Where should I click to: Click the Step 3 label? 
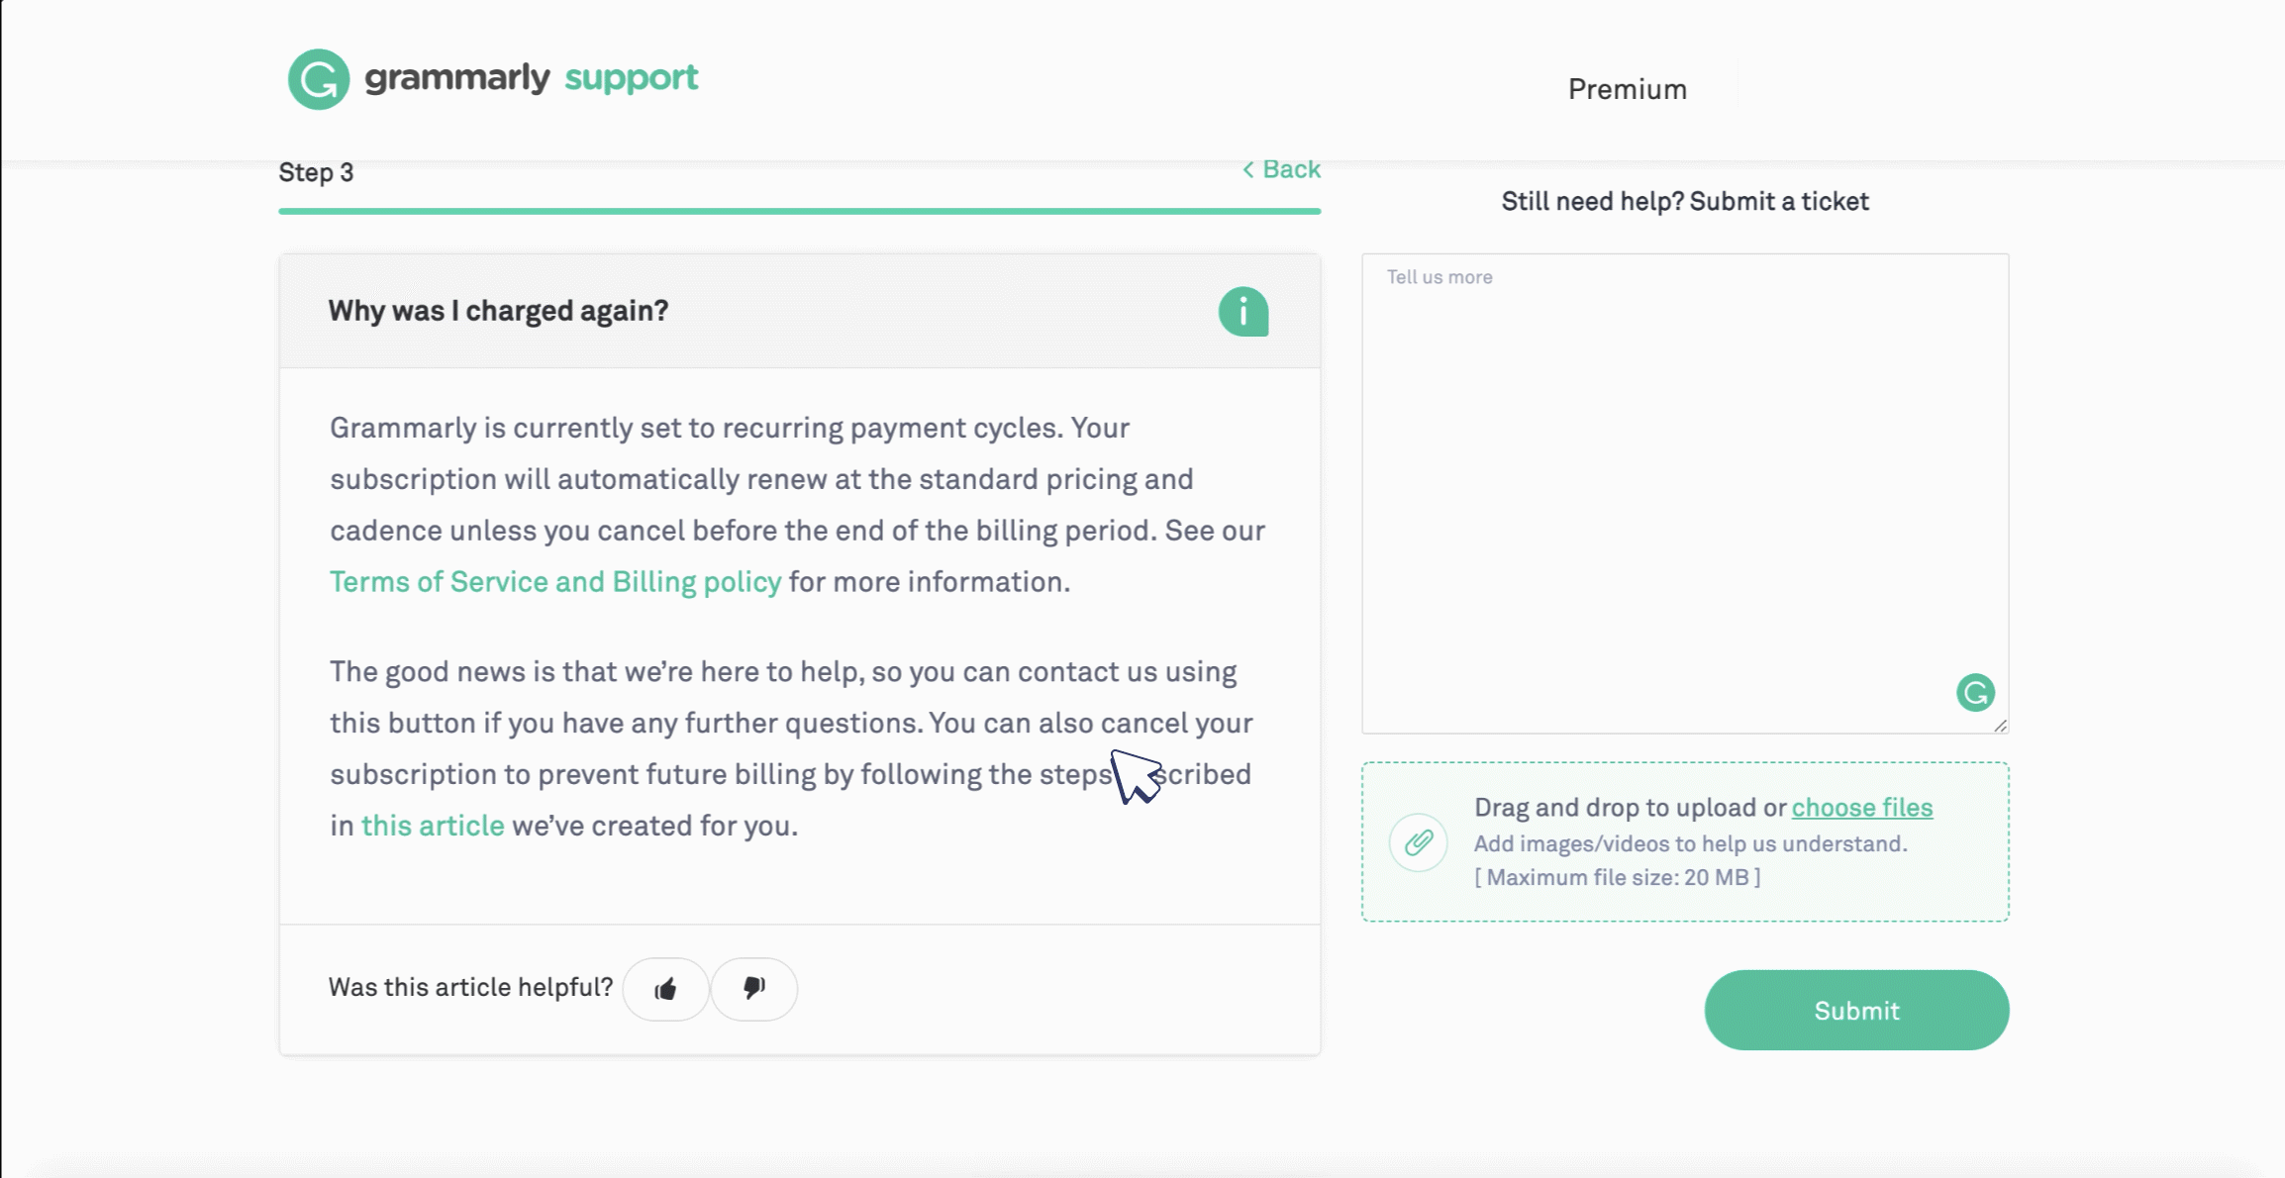click(316, 172)
